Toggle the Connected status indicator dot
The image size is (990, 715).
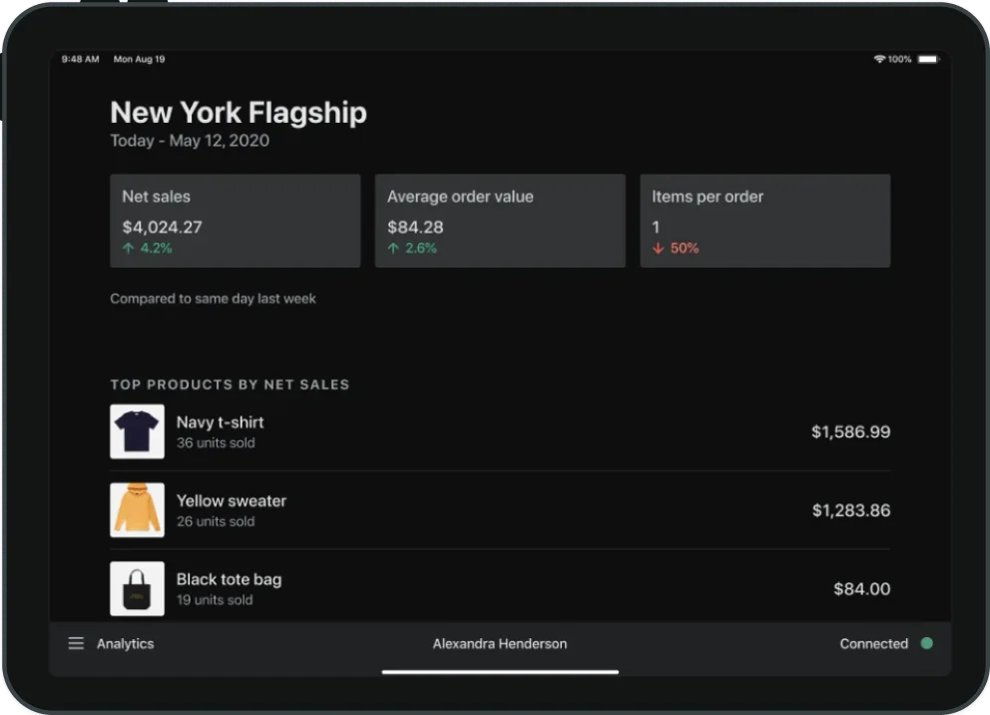pyautogui.click(x=927, y=644)
